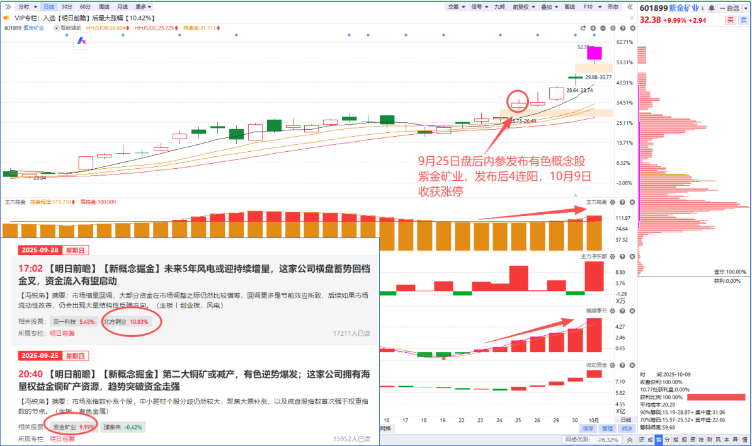This screenshot has width=752, height=446.
Task: Click 战法 button under chart
Action: point(626,428)
